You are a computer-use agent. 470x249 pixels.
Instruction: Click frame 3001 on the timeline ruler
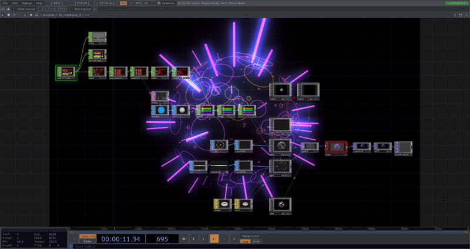(x=271, y=228)
